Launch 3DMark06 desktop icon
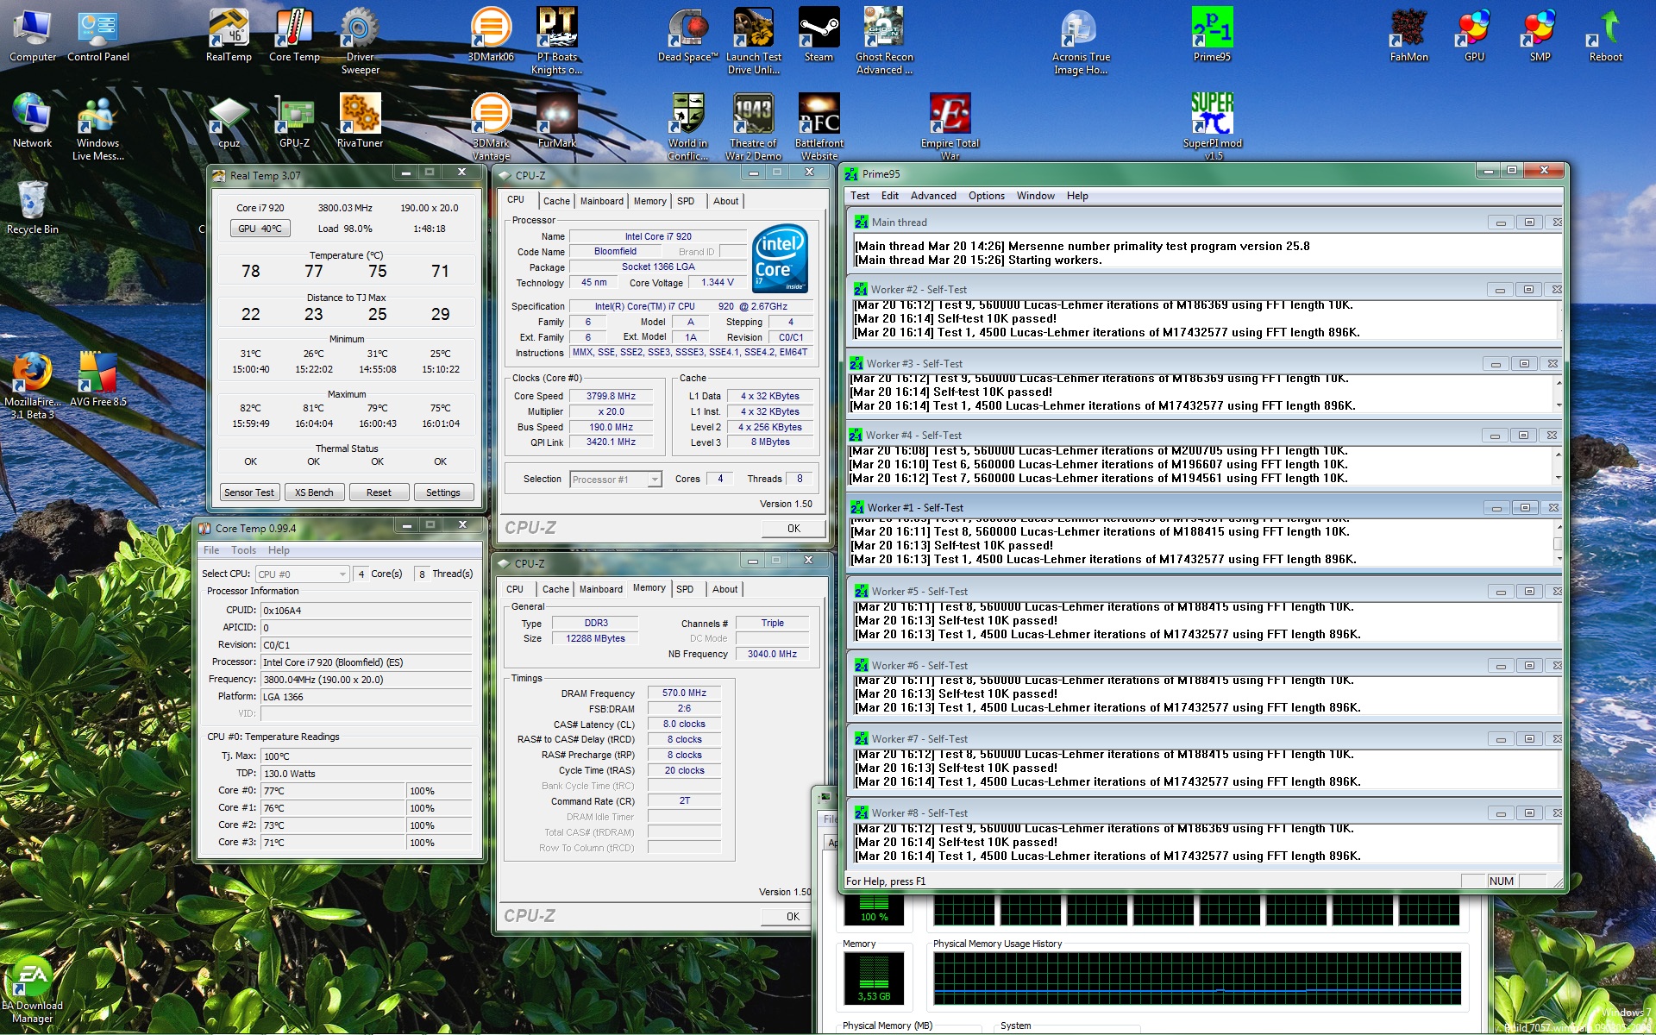1656x1035 pixels. click(491, 34)
